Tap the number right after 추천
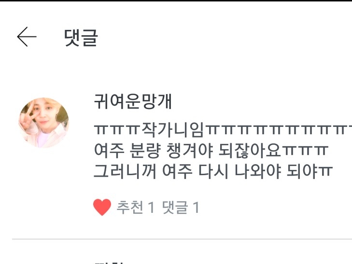The width and height of the screenshot is (352, 264). [x=151, y=207]
